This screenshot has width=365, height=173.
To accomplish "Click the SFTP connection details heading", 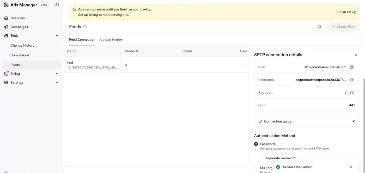I will [x=278, y=55].
